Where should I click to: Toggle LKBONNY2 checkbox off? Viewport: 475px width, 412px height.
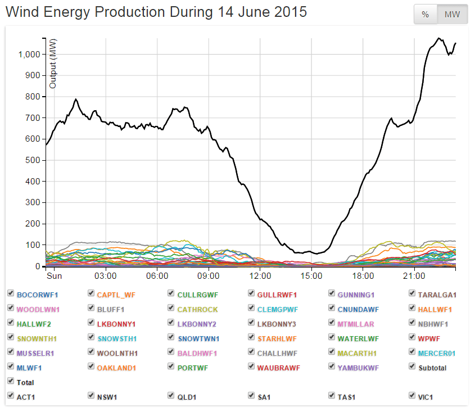(171, 323)
